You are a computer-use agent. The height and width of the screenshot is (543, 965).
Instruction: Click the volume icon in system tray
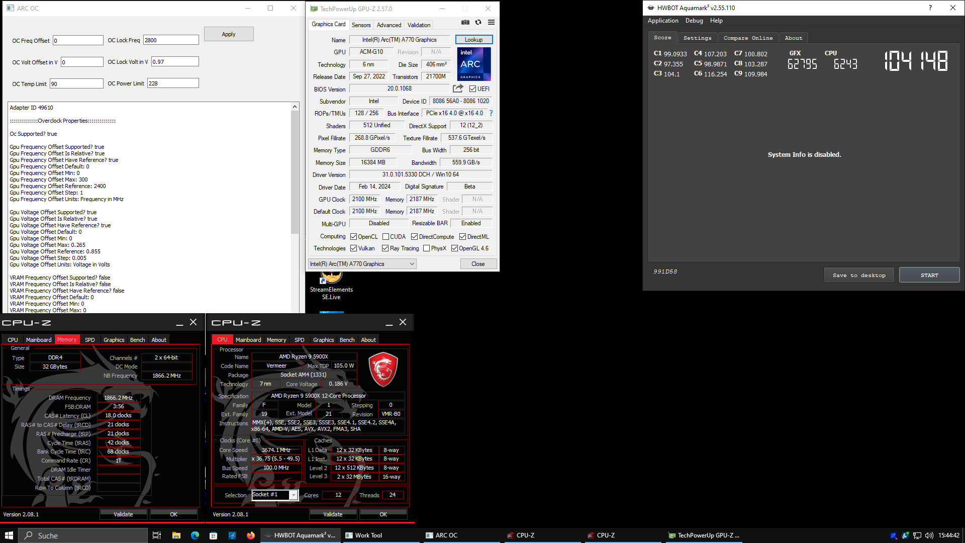(x=929, y=535)
